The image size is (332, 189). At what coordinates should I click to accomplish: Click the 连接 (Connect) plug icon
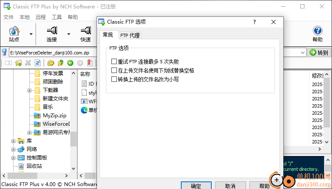pos(52,30)
